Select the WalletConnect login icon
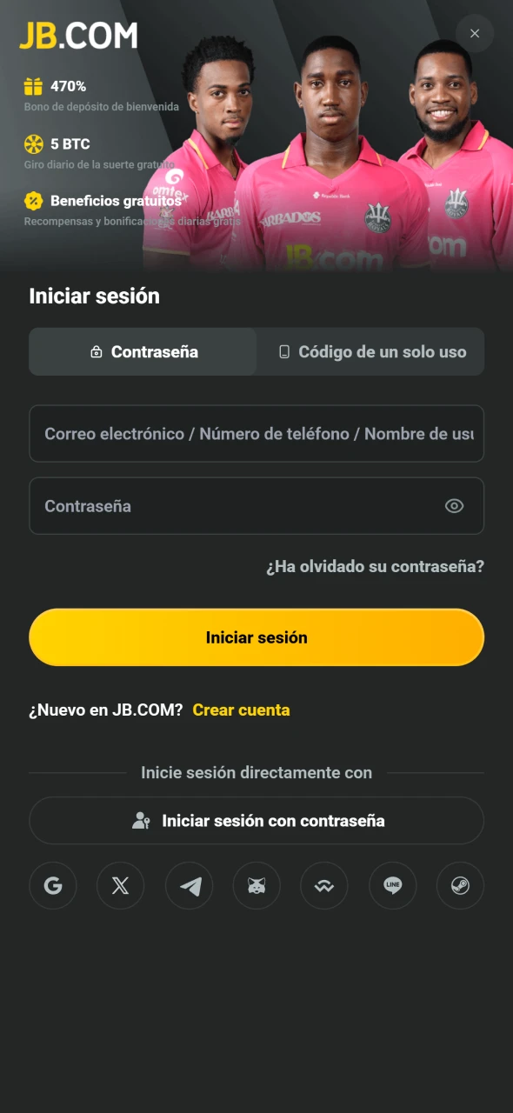The width and height of the screenshot is (513, 1113). [x=324, y=885]
